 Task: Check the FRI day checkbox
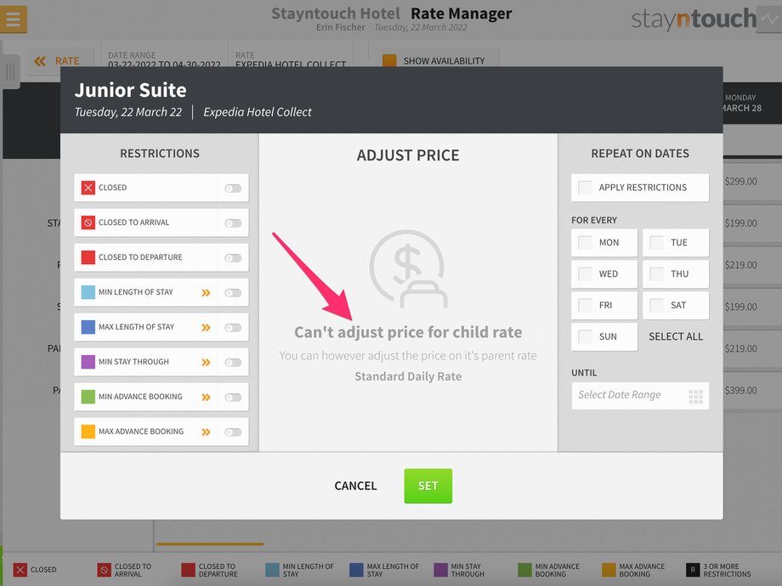[585, 306]
